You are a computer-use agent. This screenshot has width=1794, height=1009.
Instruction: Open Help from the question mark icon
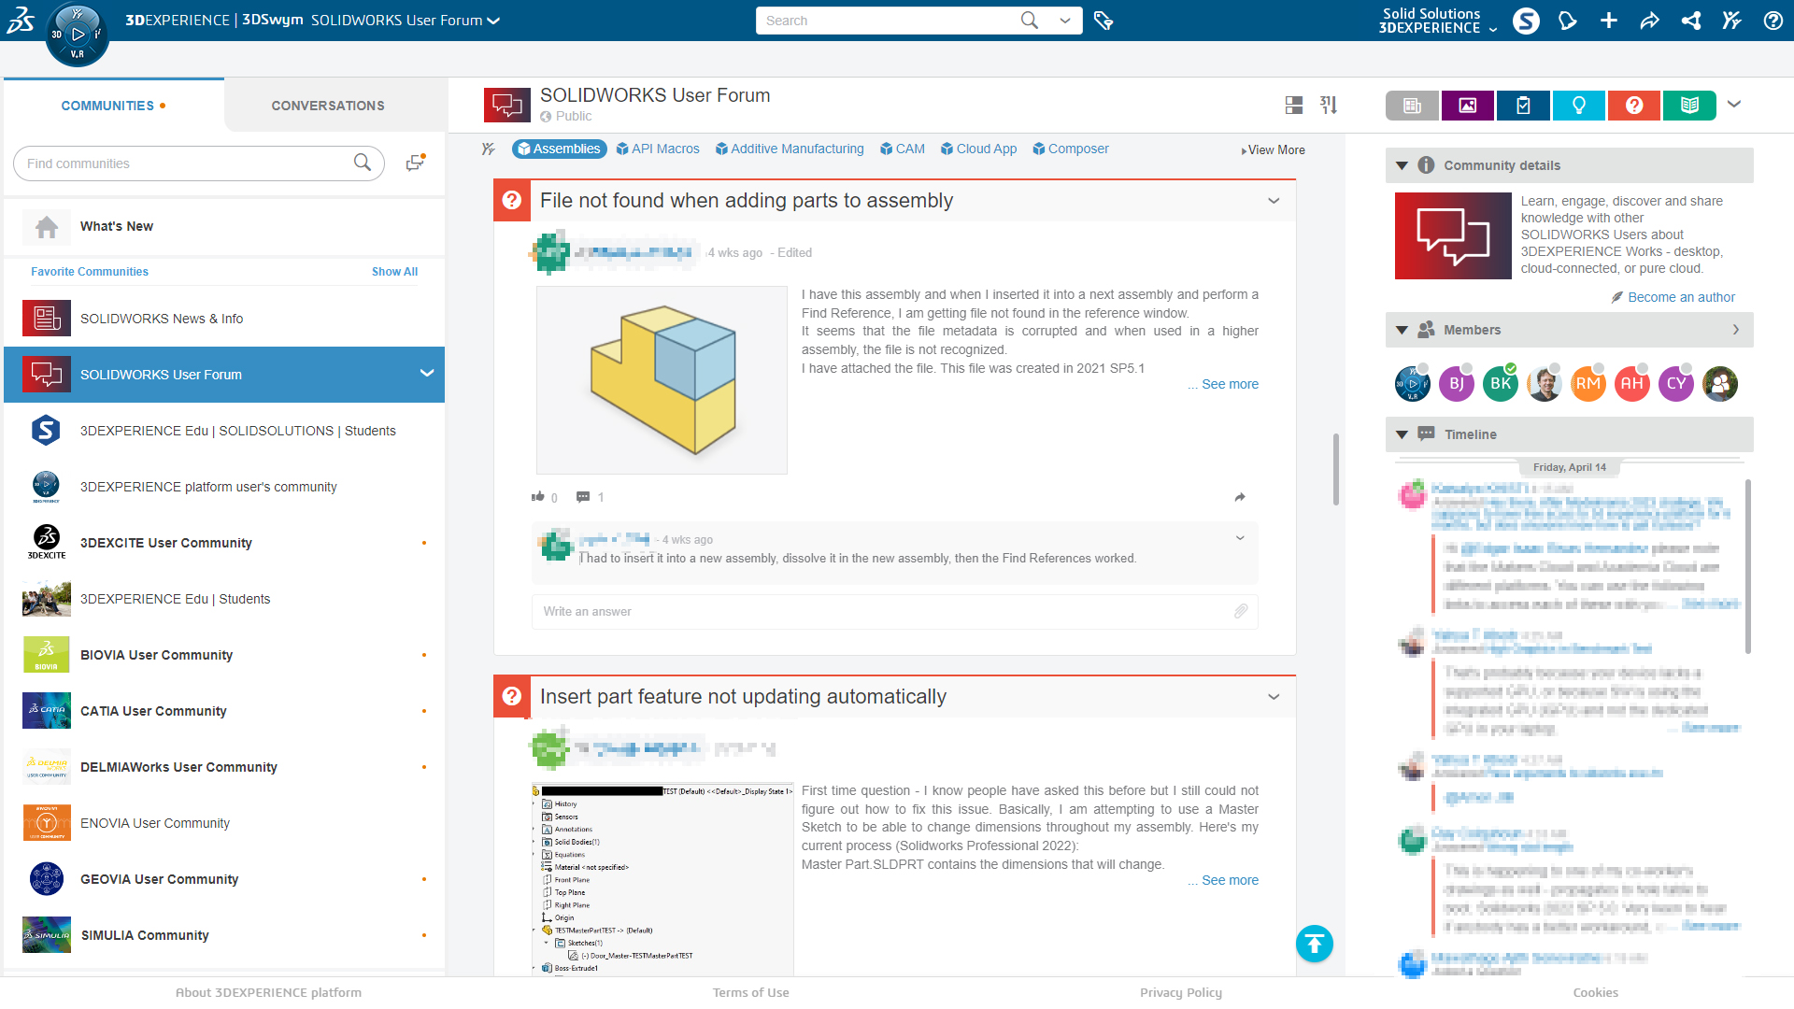1773,20
